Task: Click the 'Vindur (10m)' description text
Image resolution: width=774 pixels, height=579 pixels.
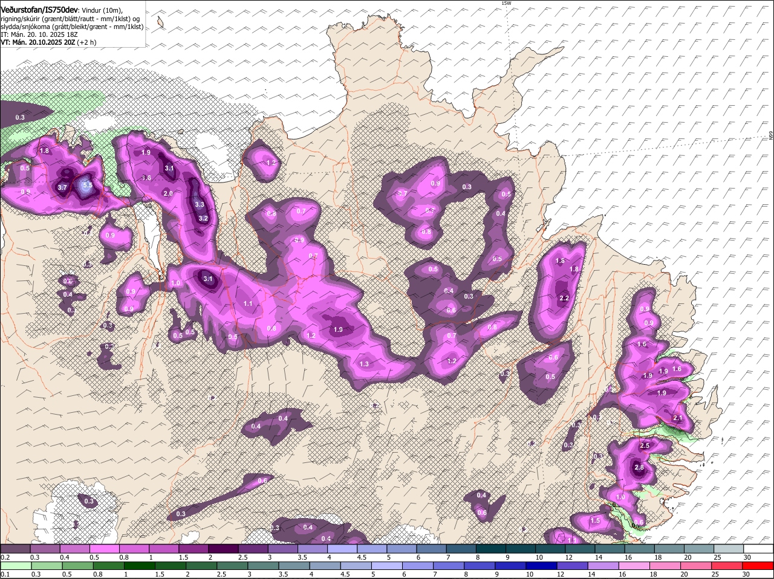Action: click(x=102, y=10)
